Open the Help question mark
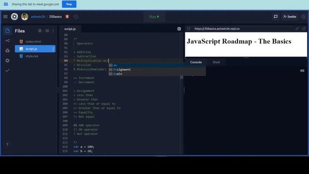The image size is (309, 174). pyautogui.click(x=7, y=145)
